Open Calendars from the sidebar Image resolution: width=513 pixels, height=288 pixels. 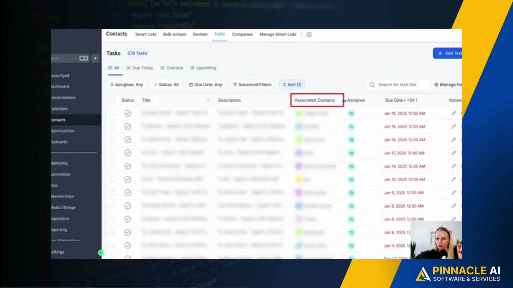60,109
